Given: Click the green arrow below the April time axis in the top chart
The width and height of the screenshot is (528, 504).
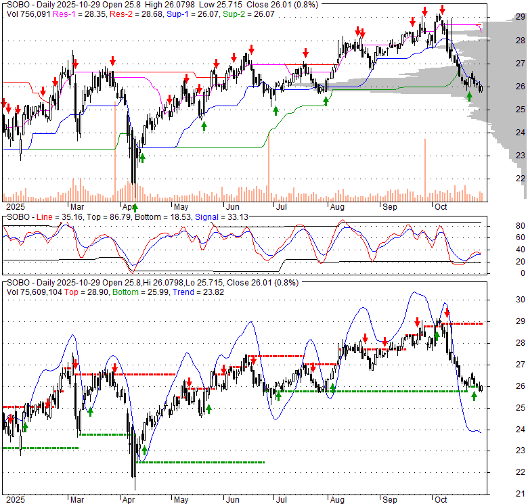Looking at the screenshot, I should pos(135,207).
